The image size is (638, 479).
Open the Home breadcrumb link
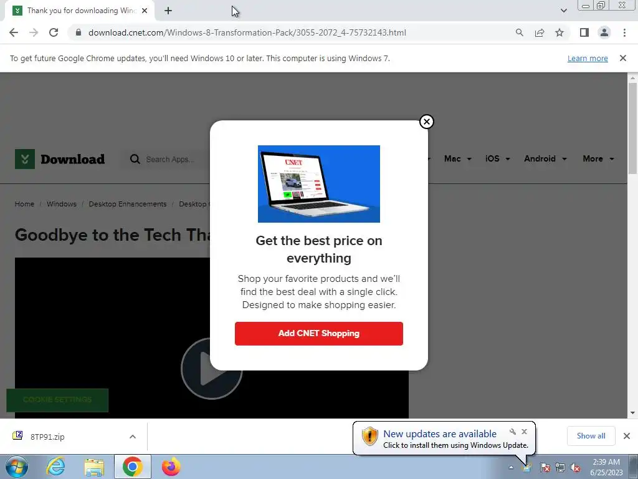coord(24,204)
